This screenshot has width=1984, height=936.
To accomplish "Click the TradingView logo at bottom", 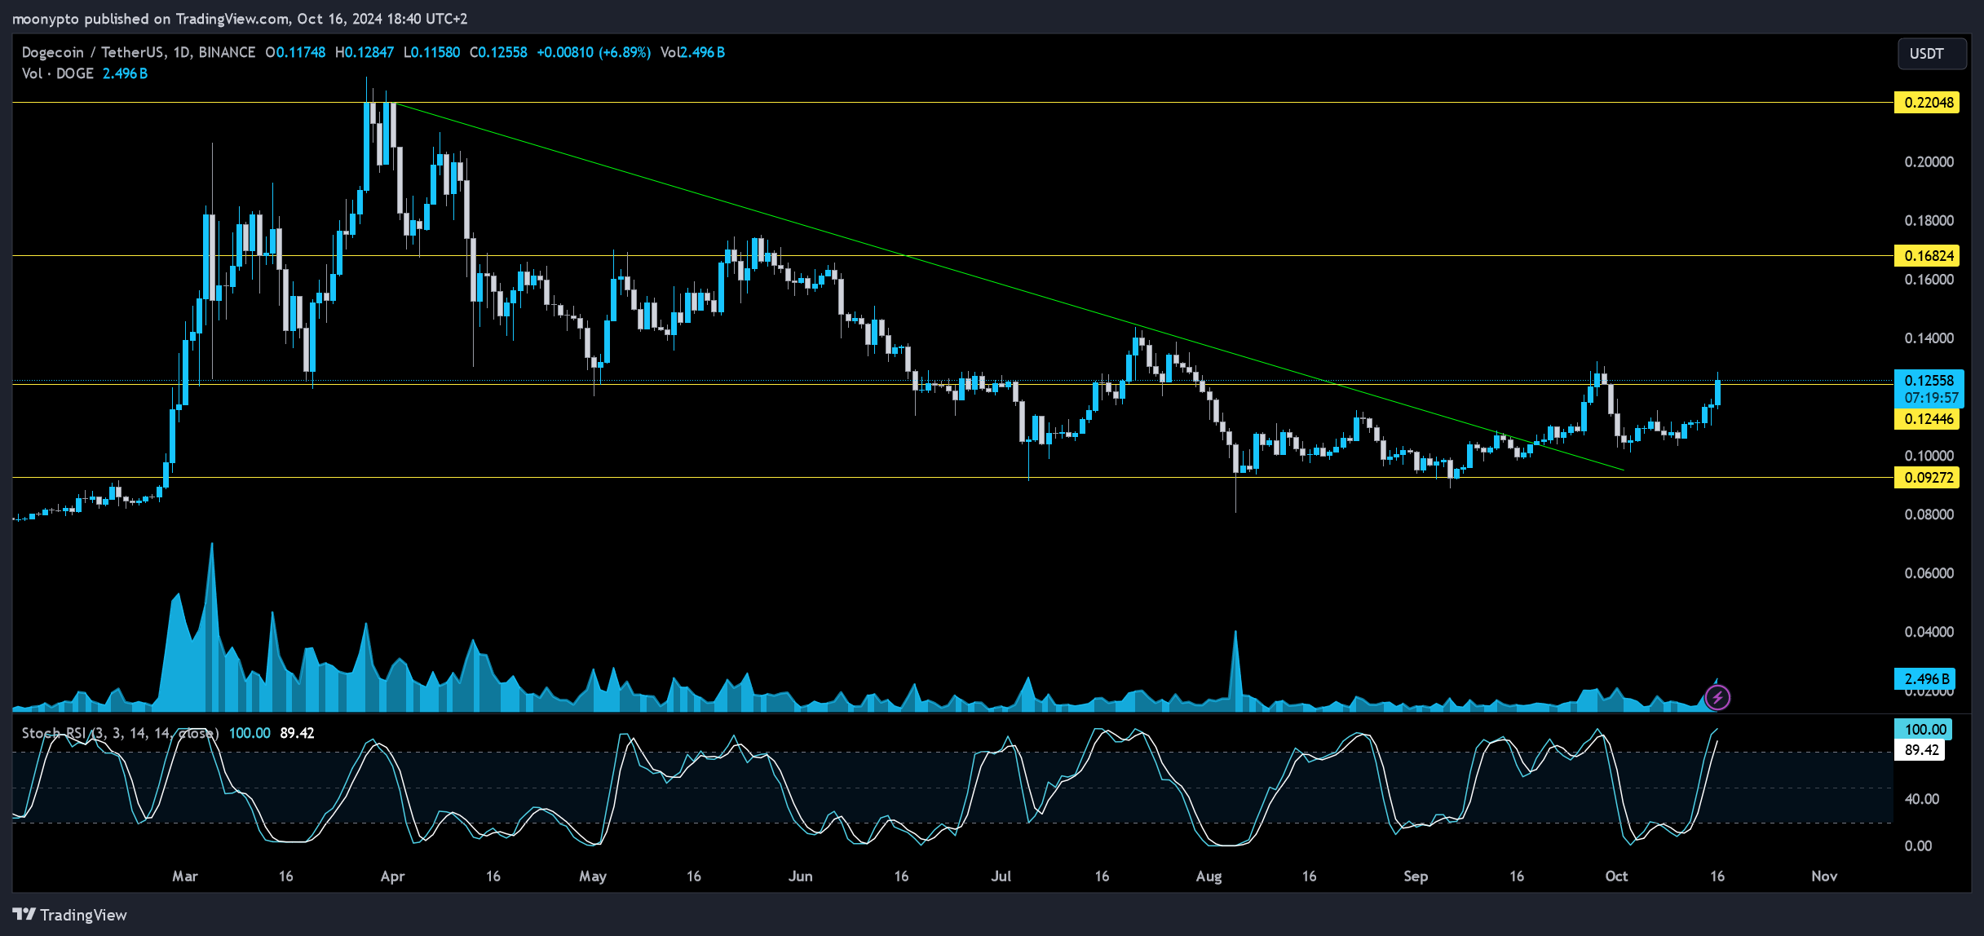I will [70, 915].
